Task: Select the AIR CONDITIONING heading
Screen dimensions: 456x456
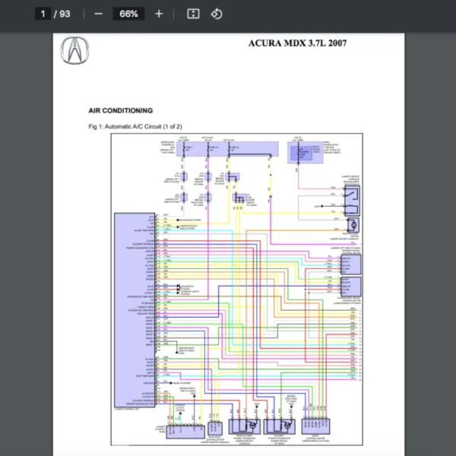Action: point(120,110)
